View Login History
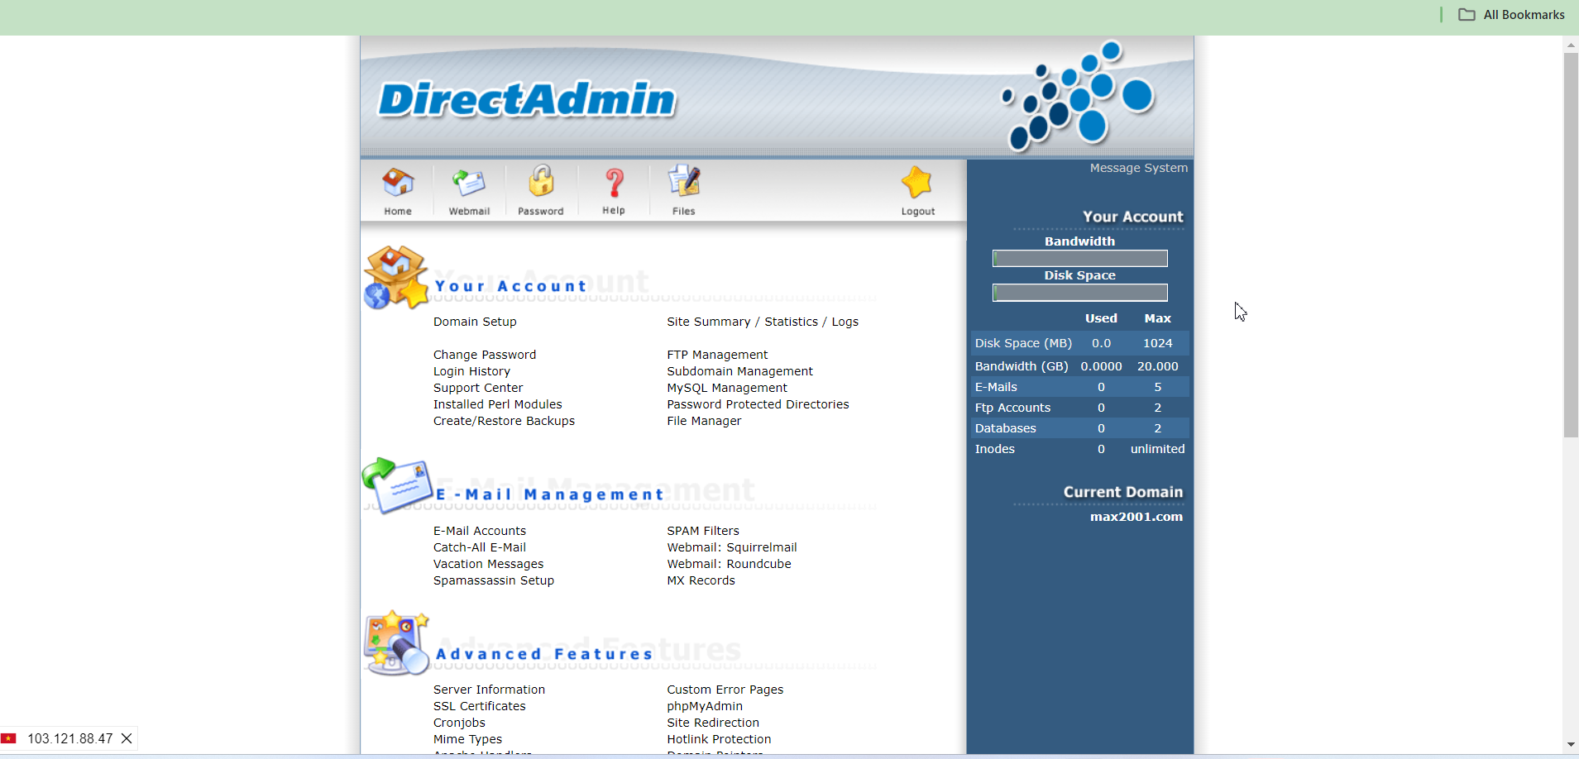 pyautogui.click(x=471, y=371)
